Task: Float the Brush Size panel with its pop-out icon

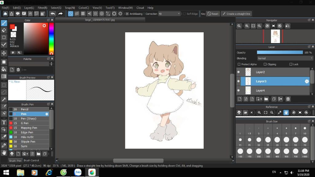Action: [309, 121]
